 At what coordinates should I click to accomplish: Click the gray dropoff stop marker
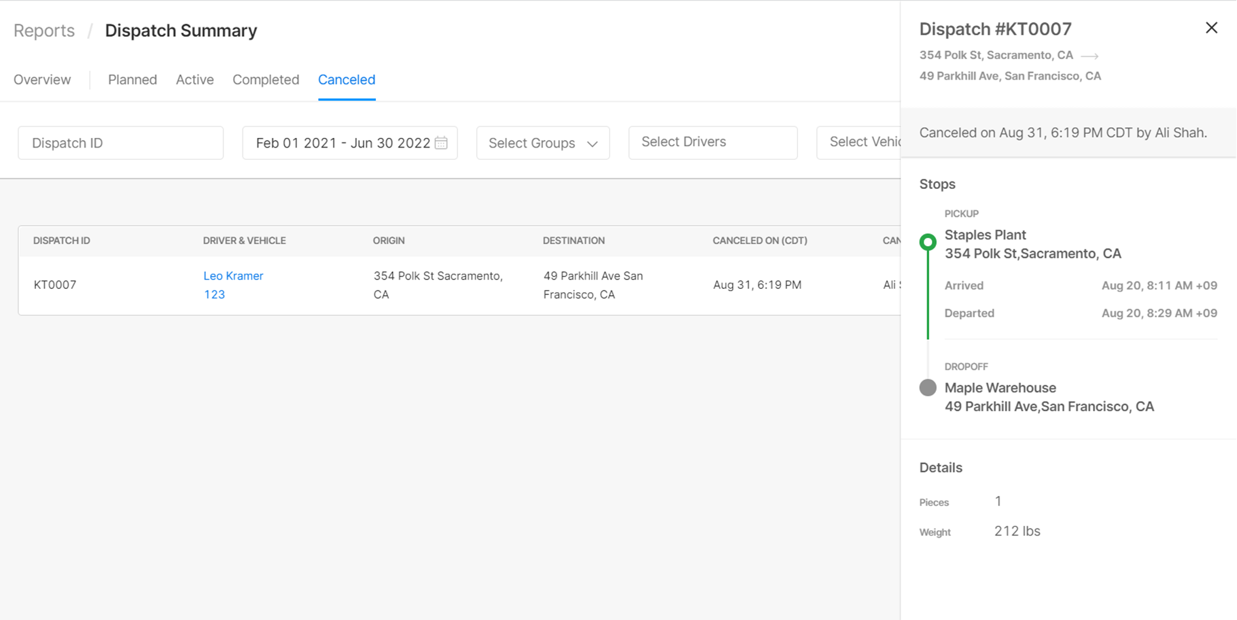click(928, 387)
